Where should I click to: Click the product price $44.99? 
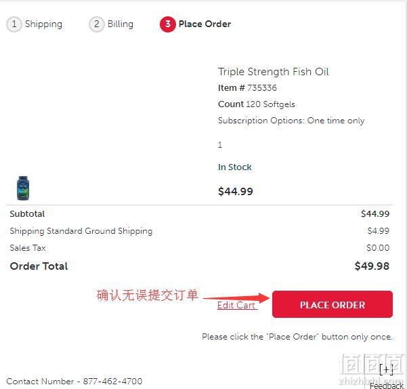coord(236,191)
